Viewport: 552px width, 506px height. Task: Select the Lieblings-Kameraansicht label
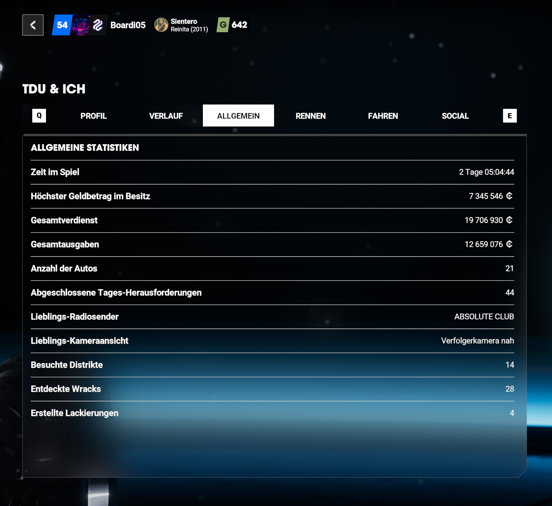click(79, 341)
